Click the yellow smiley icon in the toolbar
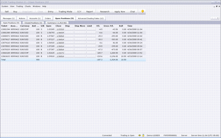The height and width of the screenshot is (138, 221). (143, 11)
